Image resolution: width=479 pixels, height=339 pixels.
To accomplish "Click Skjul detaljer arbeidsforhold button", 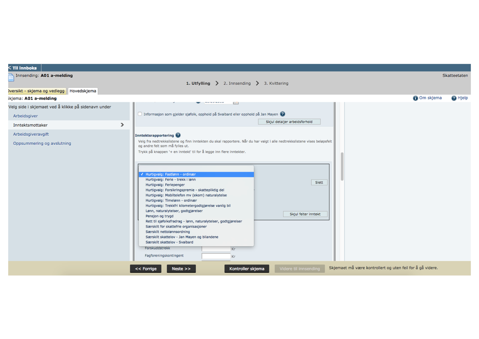I will [x=289, y=122].
